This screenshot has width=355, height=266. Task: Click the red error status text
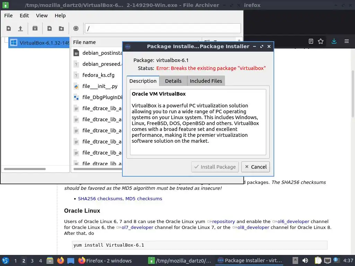click(x=211, y=68)
